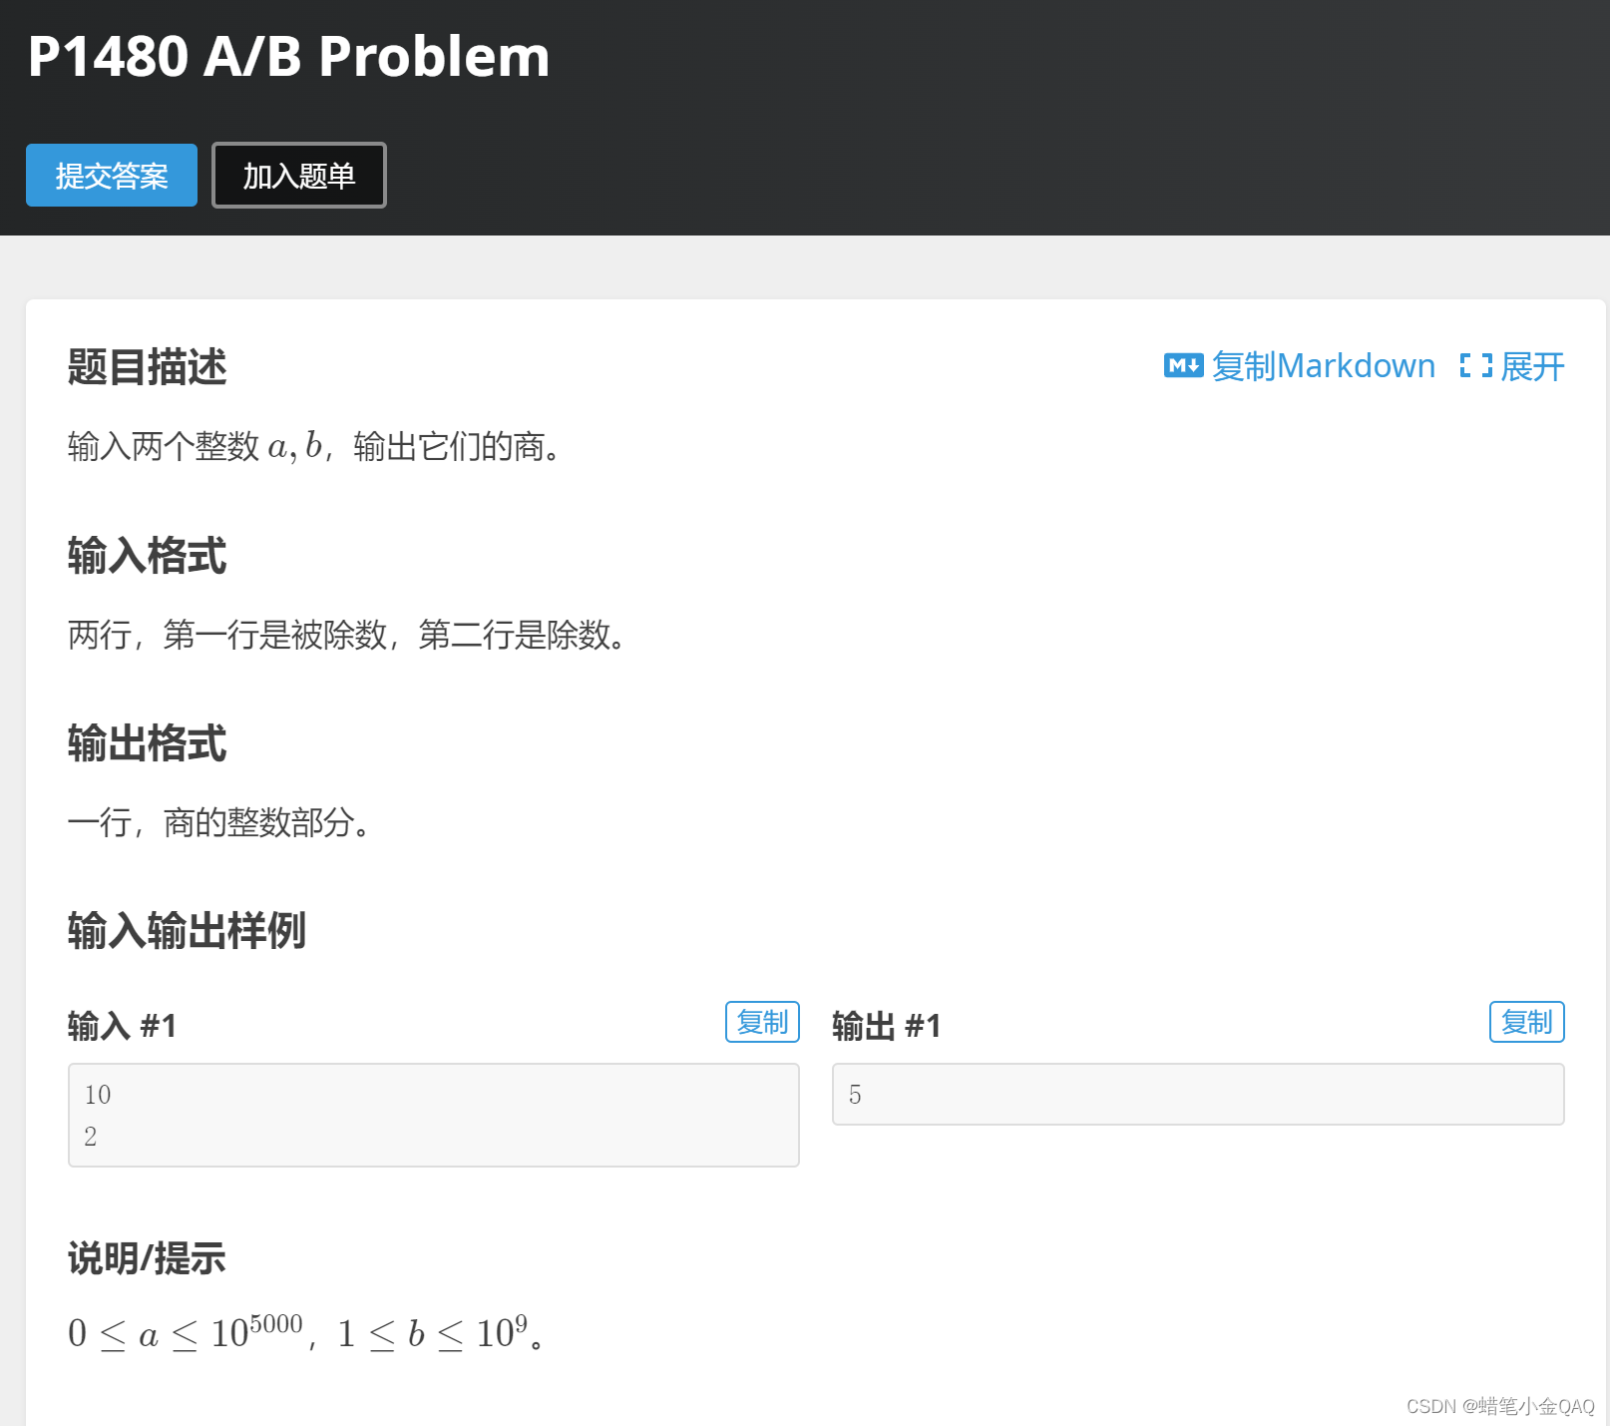
Task: Click the text 一行，商的整数部分
Action: point(219,822)
